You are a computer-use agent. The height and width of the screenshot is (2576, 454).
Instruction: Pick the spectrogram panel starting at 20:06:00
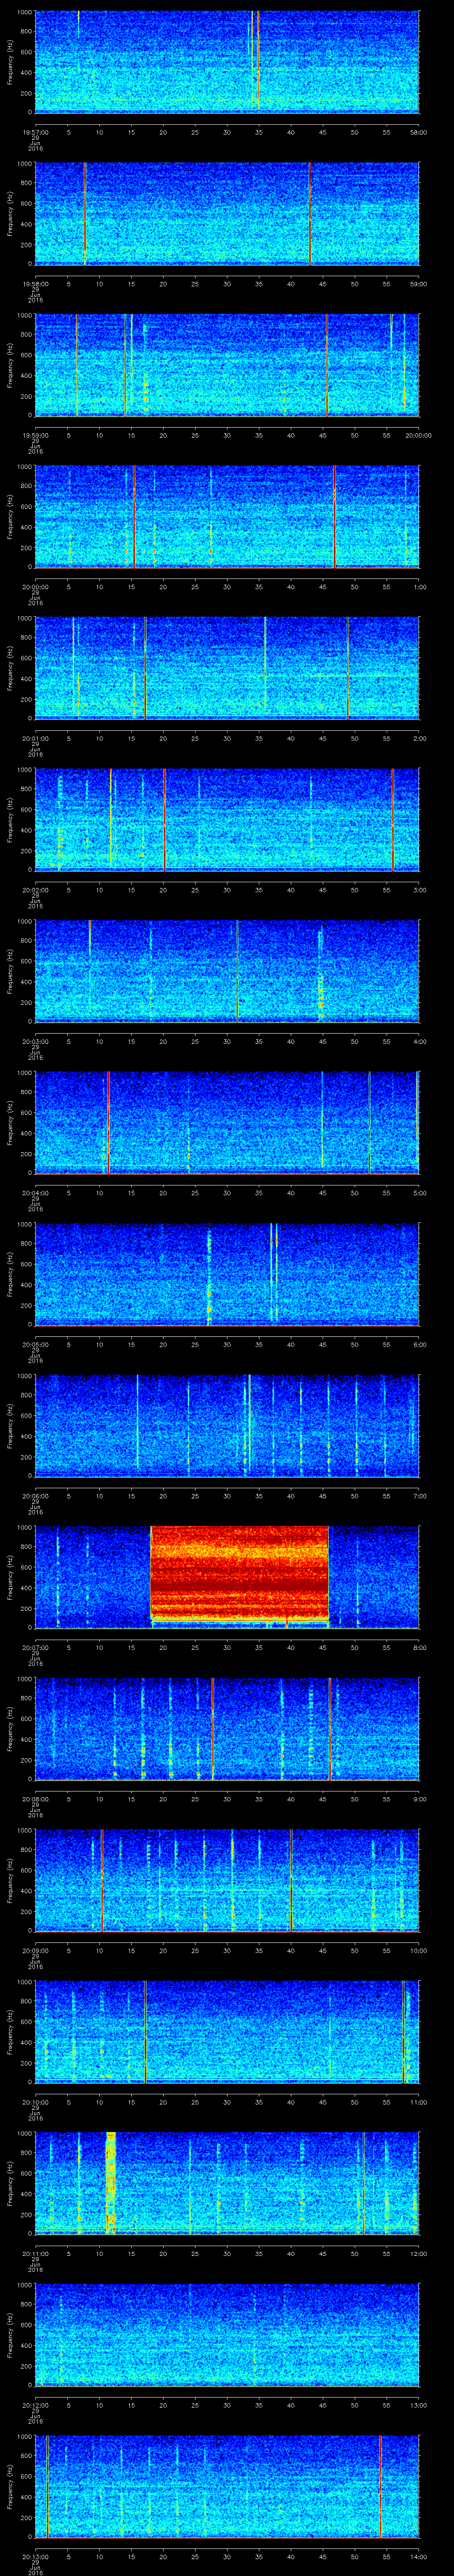point(227,1426)
